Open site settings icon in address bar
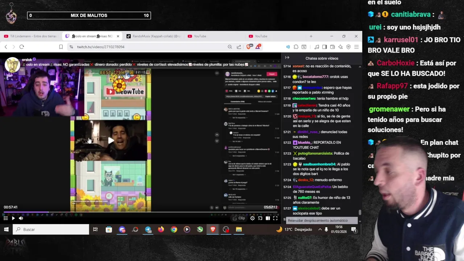The height and width of the screenshot is (261, 464). (71, 47)
